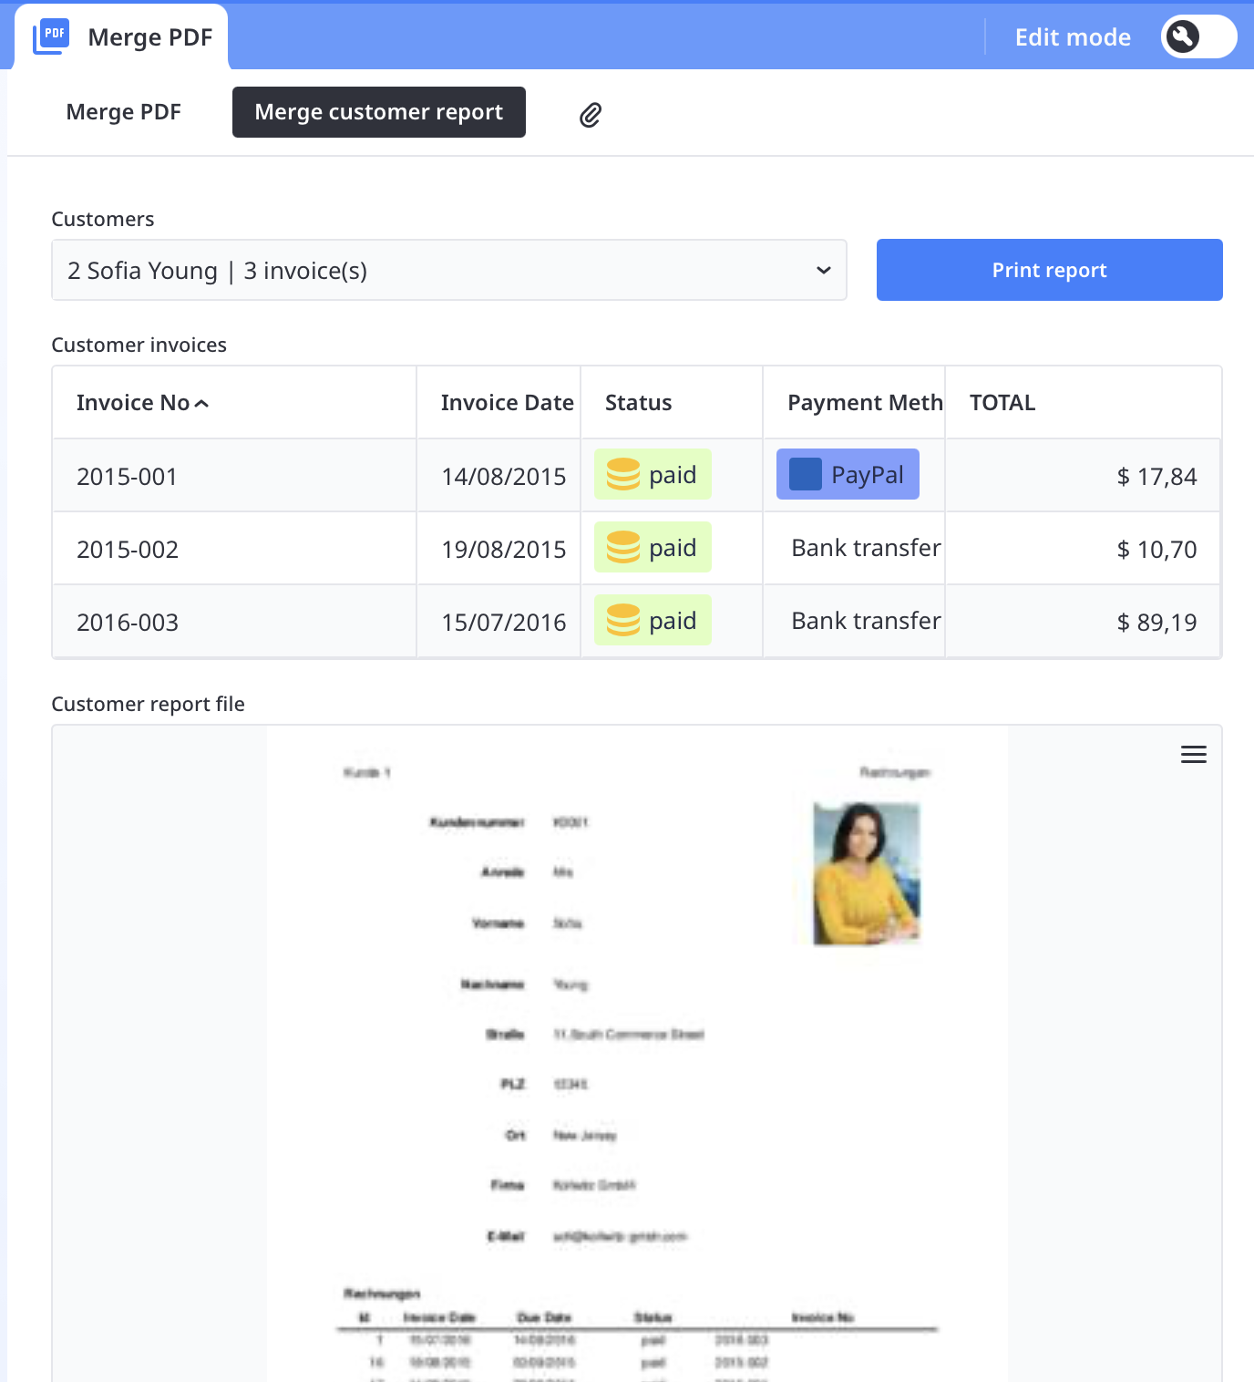The width and height of the screenshot is (1254, 1382).
Task: Click the Status column header
Action: 638,403
